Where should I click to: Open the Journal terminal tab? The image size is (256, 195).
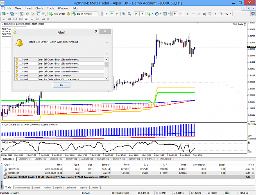(95, 188)
